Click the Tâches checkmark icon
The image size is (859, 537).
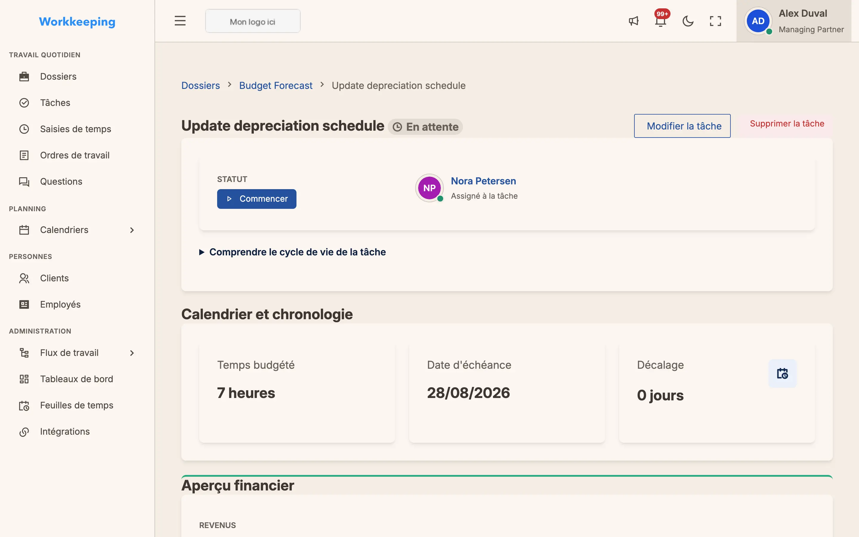coord(24,103)
